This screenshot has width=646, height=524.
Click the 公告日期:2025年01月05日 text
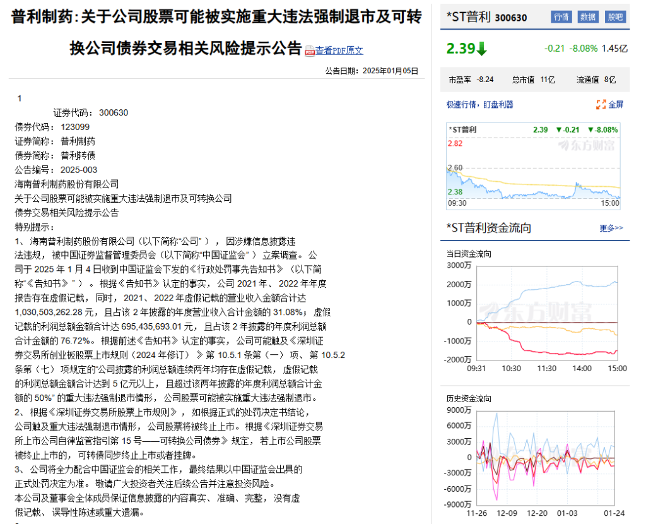(372, 71)
